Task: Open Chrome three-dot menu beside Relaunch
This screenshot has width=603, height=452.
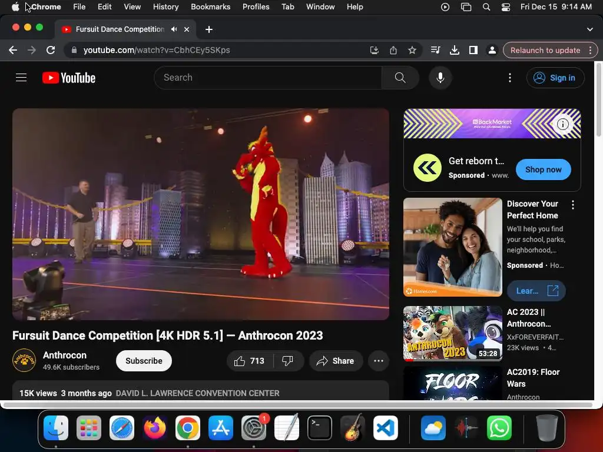Action: tap(590, 50)
